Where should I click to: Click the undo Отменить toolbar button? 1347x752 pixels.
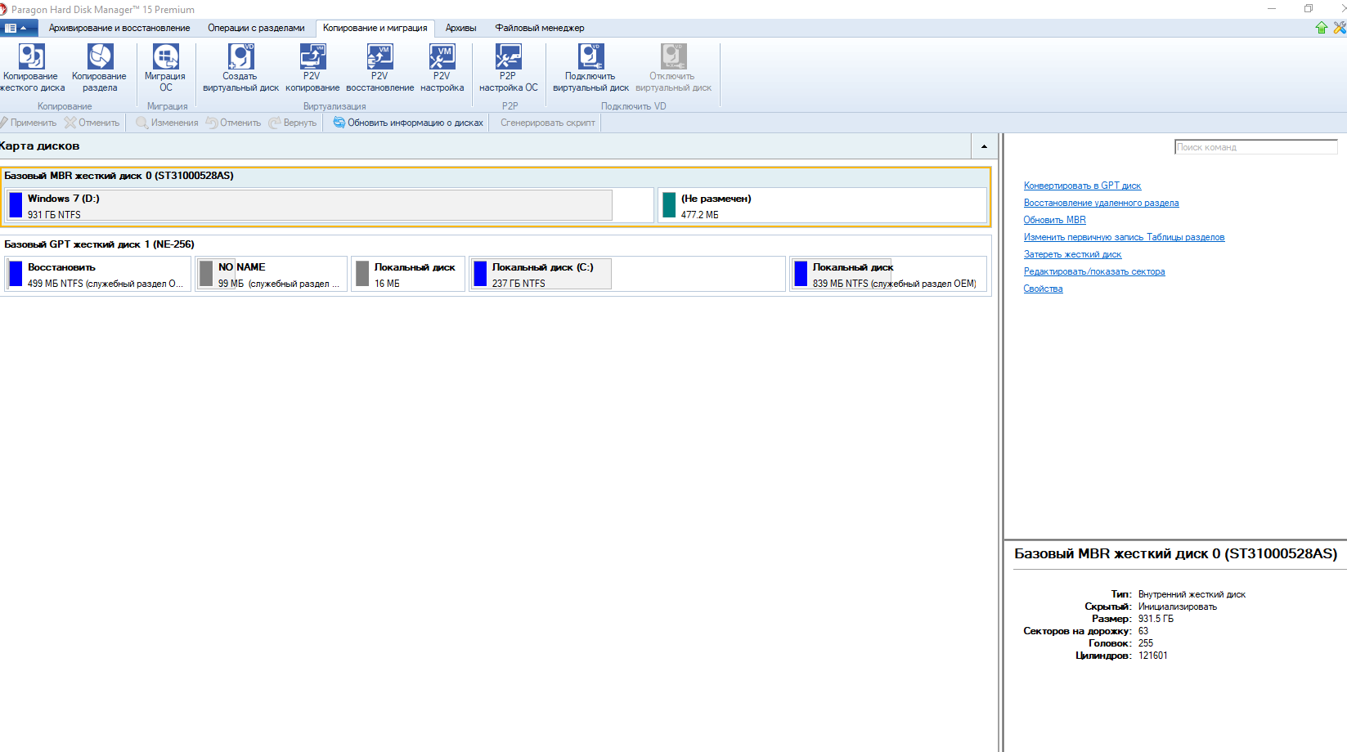pos(234,123)
